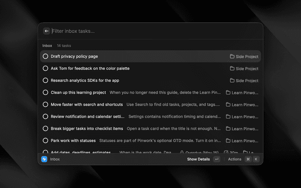Complete the Park work with statuses task
301x188 pixels.
[46, 141]
